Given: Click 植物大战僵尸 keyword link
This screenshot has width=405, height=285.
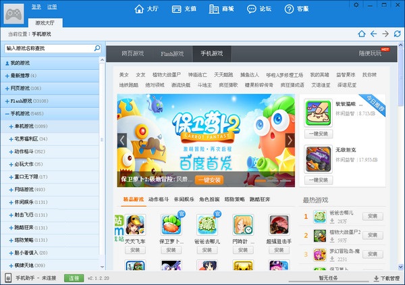Looking at the screenshot, I should 167,75.
